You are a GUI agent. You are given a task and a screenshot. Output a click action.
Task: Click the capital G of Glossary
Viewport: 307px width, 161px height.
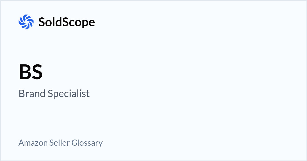74,143
